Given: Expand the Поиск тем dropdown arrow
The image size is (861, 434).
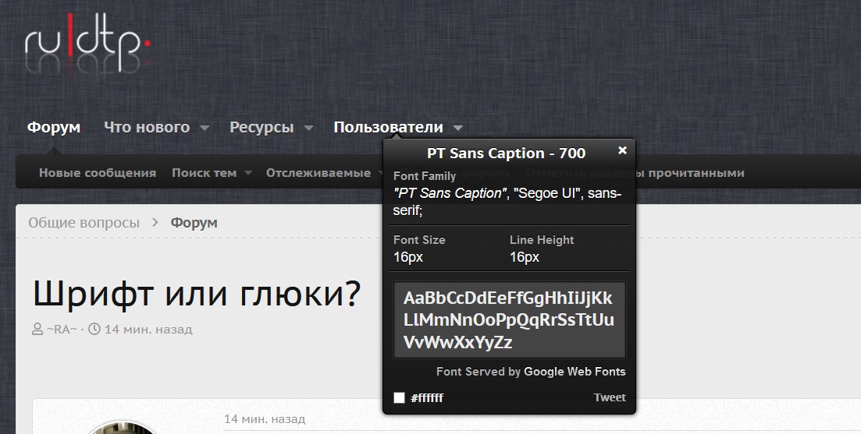Looking at the screenshot, I should coord(248,173).
